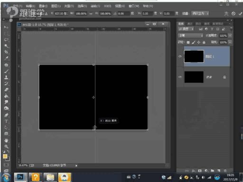Screen dimensions: 243x182
Task: Select the Rectangle shape tool
Action: pyautogui.click(x=6, y=134)
